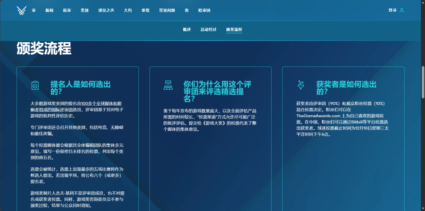The image size is (425, 211).
Task: Click the heading 获奖者是如何选出的?
Action: coord(346,88)
